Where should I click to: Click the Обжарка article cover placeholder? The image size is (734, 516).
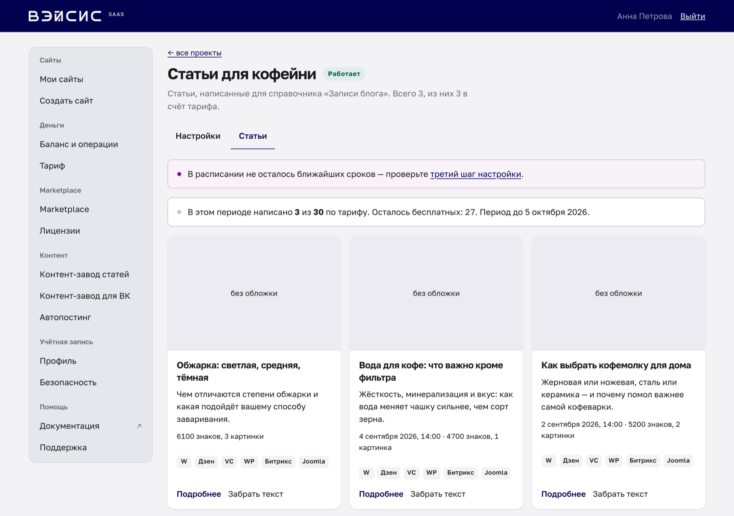pyautogui.click(x=254, y=293)
